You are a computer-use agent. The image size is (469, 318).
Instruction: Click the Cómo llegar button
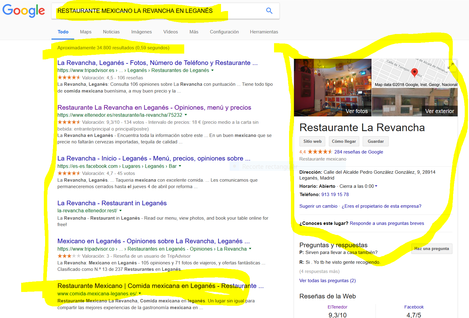[344, 141]
